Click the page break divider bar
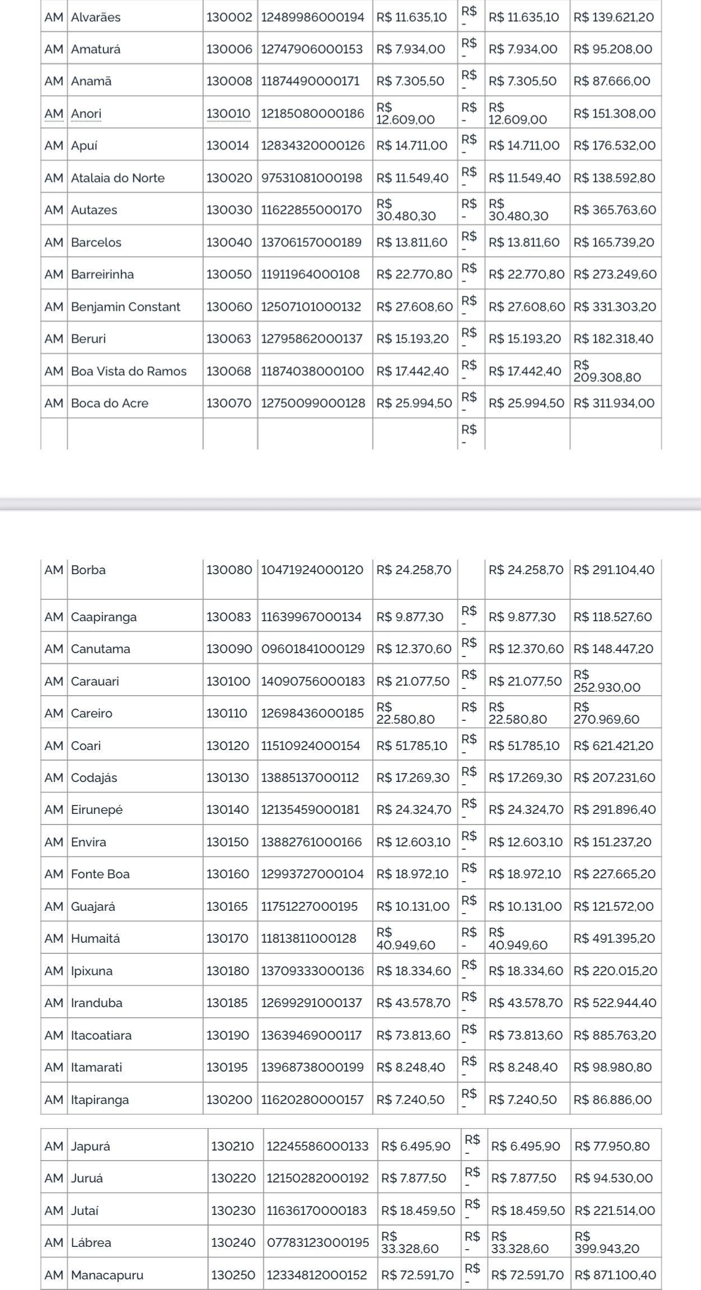Viewport: 701px width, 1290px height. point(350,504)
